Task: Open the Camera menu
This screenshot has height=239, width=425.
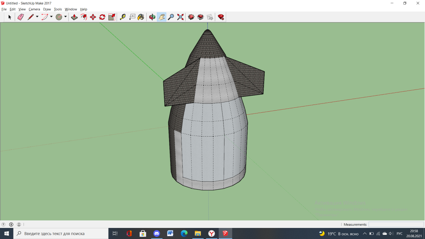Action: click(x=34, y=9)
